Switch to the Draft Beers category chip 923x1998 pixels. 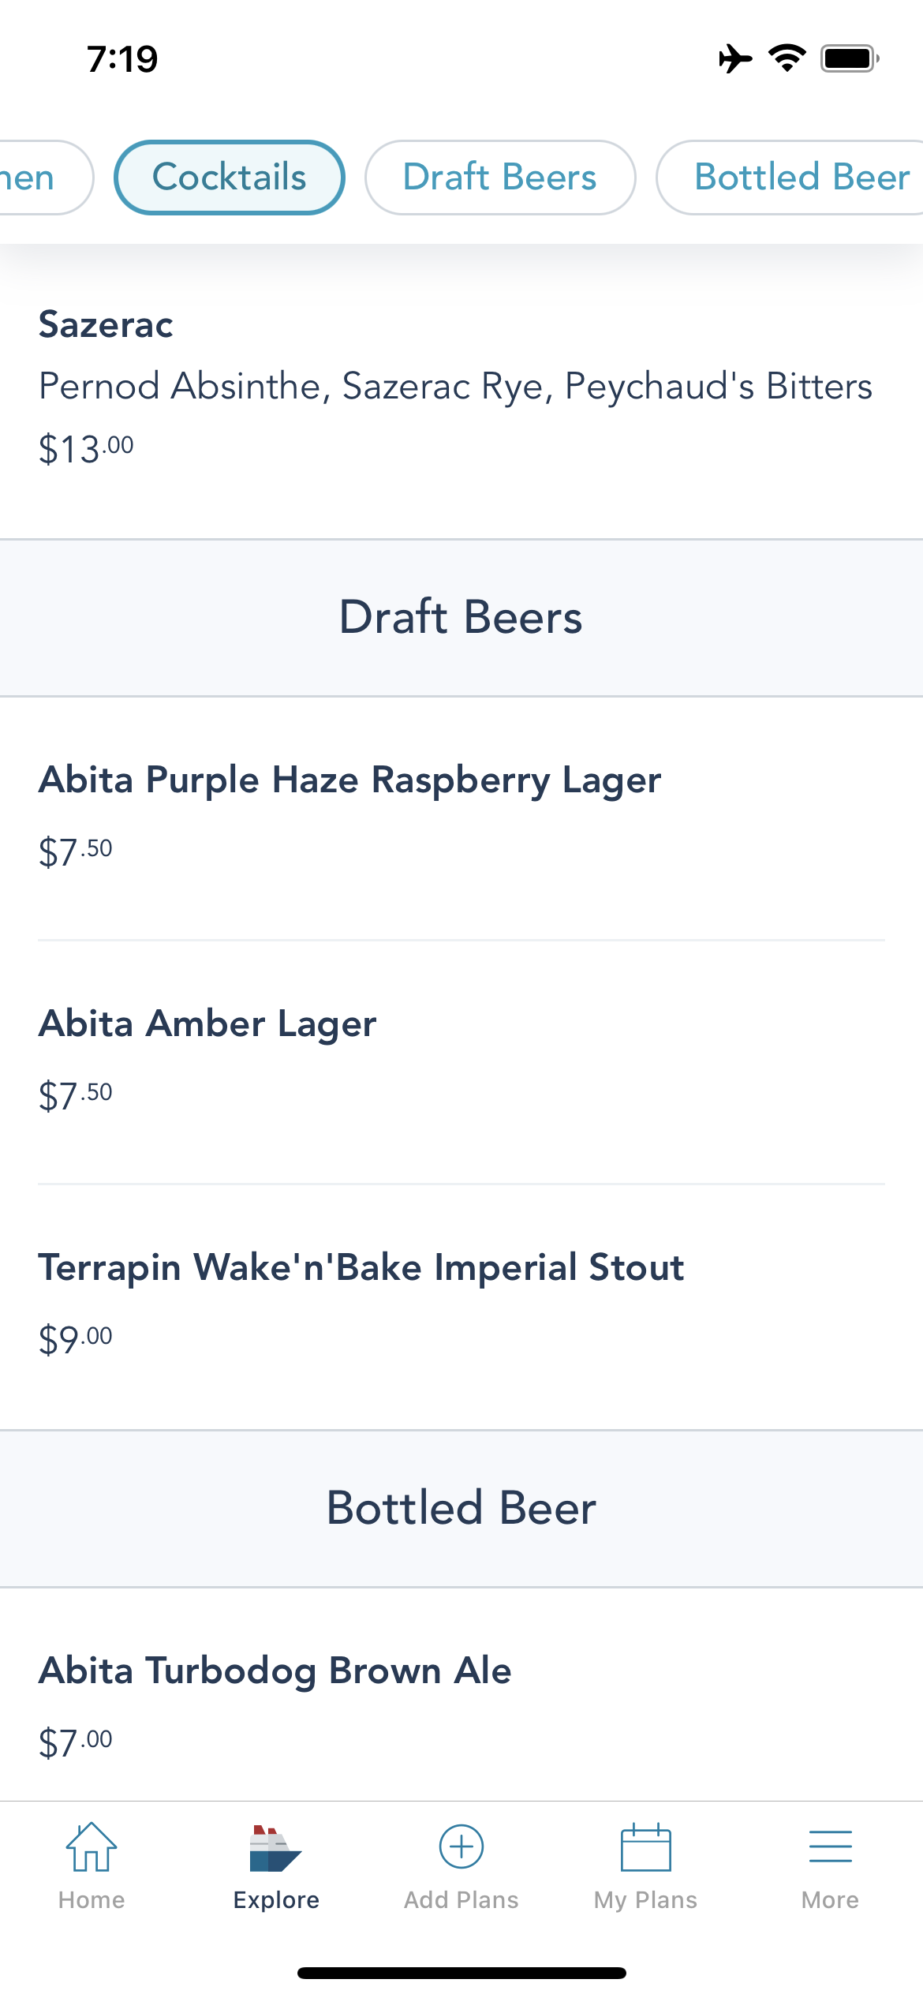pos(500,178)
